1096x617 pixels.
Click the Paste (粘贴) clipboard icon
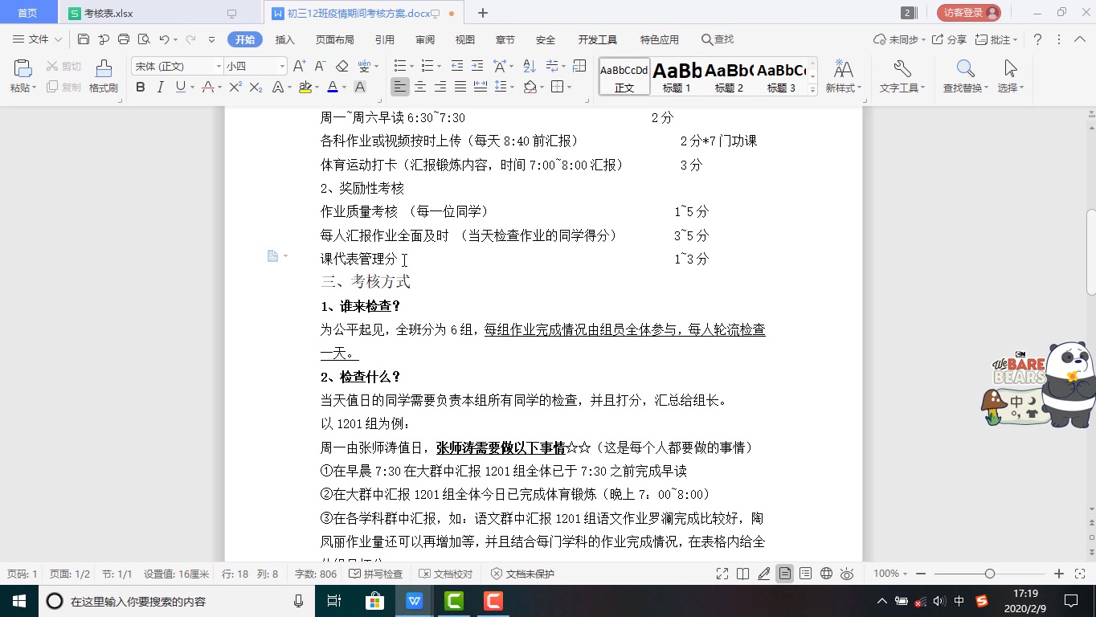pyautogui.click(x=23, y=68)
